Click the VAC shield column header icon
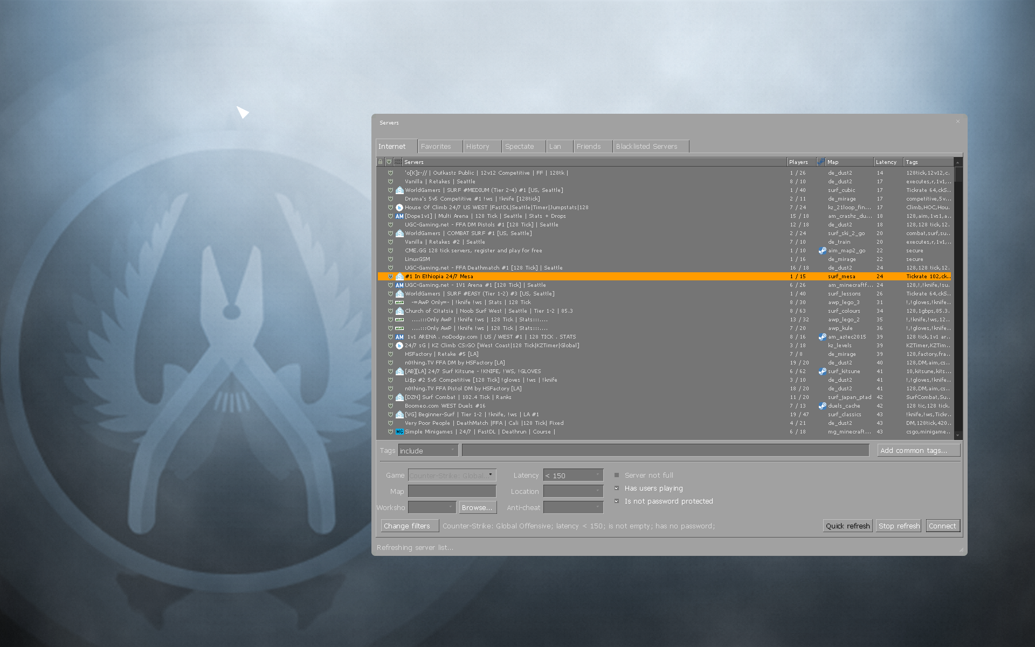 (389, 162)
